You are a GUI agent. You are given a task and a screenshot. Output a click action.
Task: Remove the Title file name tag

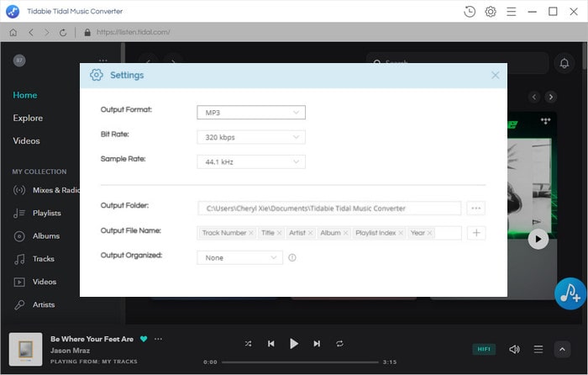click(x=280, y=233)
